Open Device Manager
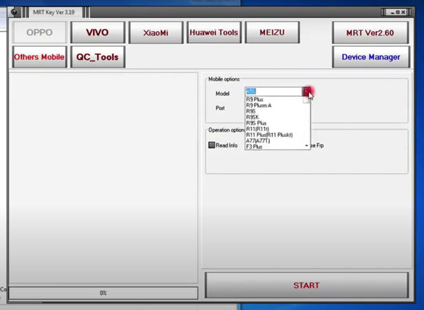Viewport: 424px width, 310px height. 370,57
